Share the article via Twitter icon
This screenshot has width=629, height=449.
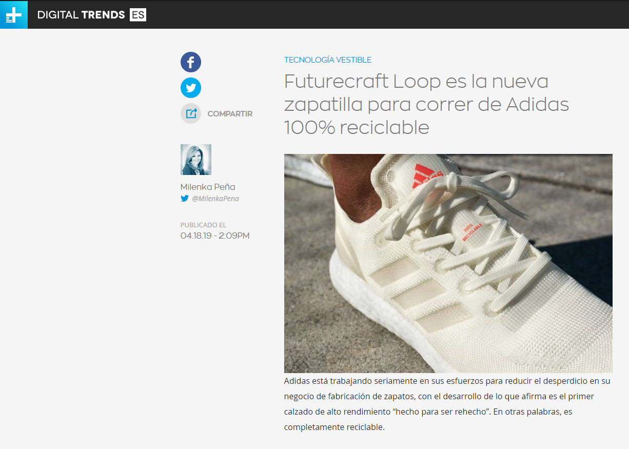[190, 88]
